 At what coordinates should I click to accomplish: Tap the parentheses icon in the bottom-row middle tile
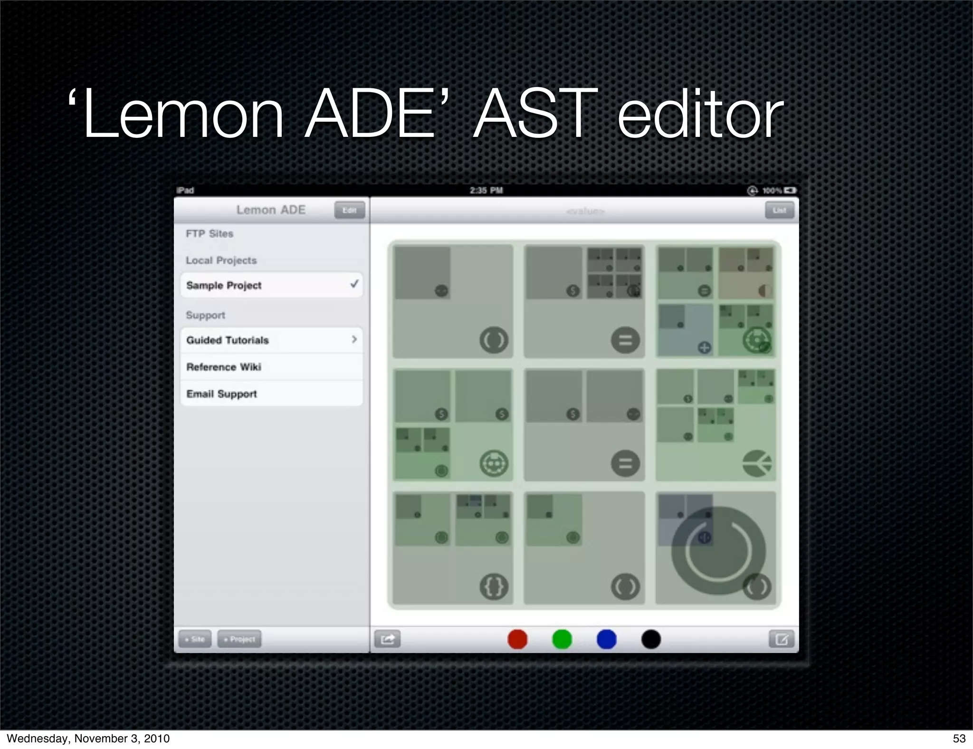coord(625,587)
